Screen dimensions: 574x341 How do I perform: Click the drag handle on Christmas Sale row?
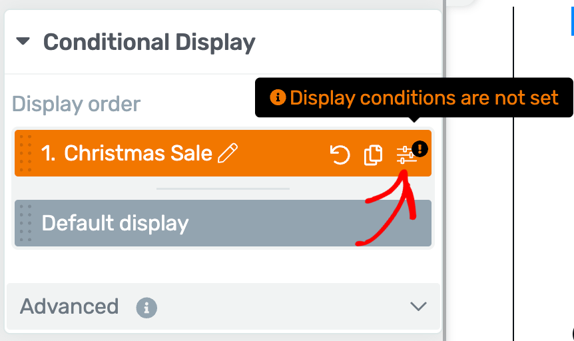point(25,153)
